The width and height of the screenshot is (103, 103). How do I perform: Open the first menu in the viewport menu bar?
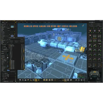click(x=19, y=22)
